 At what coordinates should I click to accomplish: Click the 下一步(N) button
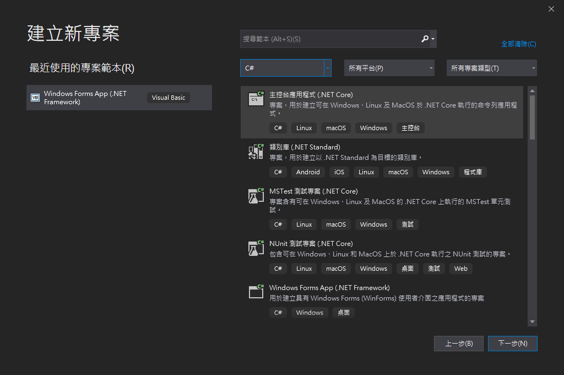click(513, 344)
